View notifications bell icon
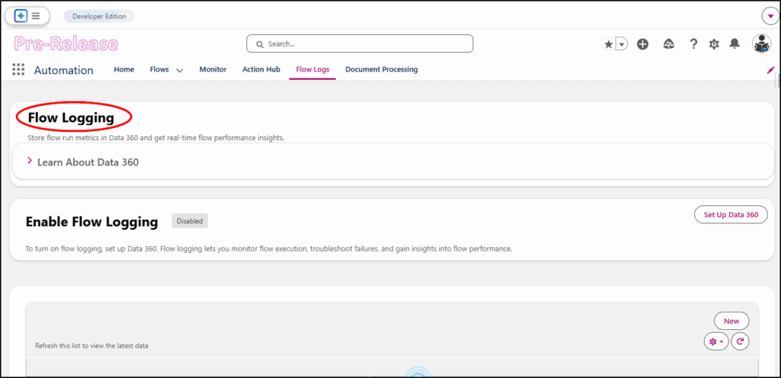This screenshot has width=781, height=378. pos(734,44)
